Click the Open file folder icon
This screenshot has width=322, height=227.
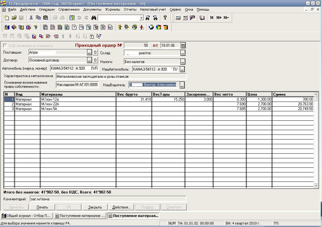[x=14, y=18]
